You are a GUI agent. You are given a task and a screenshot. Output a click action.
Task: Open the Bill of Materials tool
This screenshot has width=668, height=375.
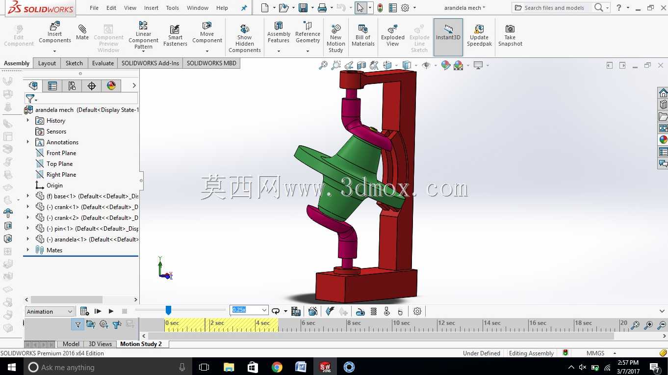click(x=363, y=35)
